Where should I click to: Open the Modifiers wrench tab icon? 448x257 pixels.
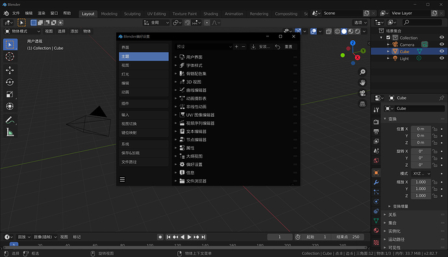(377, 182)
